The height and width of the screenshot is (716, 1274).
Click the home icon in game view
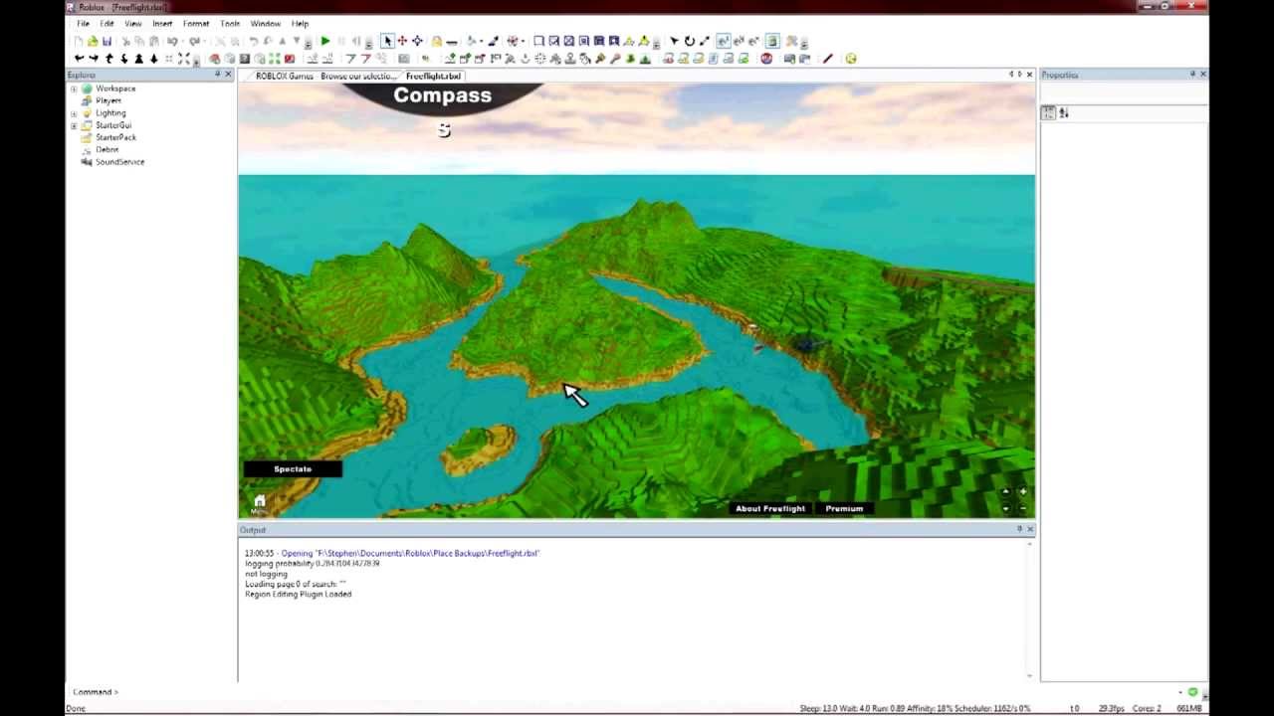tap(260, 501)
